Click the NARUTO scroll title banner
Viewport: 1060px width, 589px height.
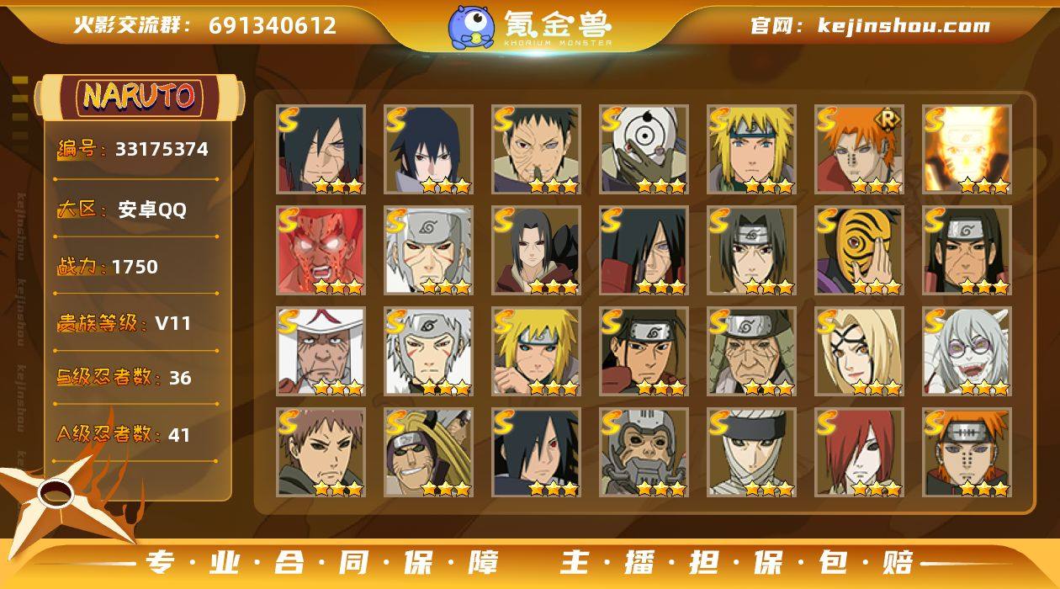coord(139,97)
